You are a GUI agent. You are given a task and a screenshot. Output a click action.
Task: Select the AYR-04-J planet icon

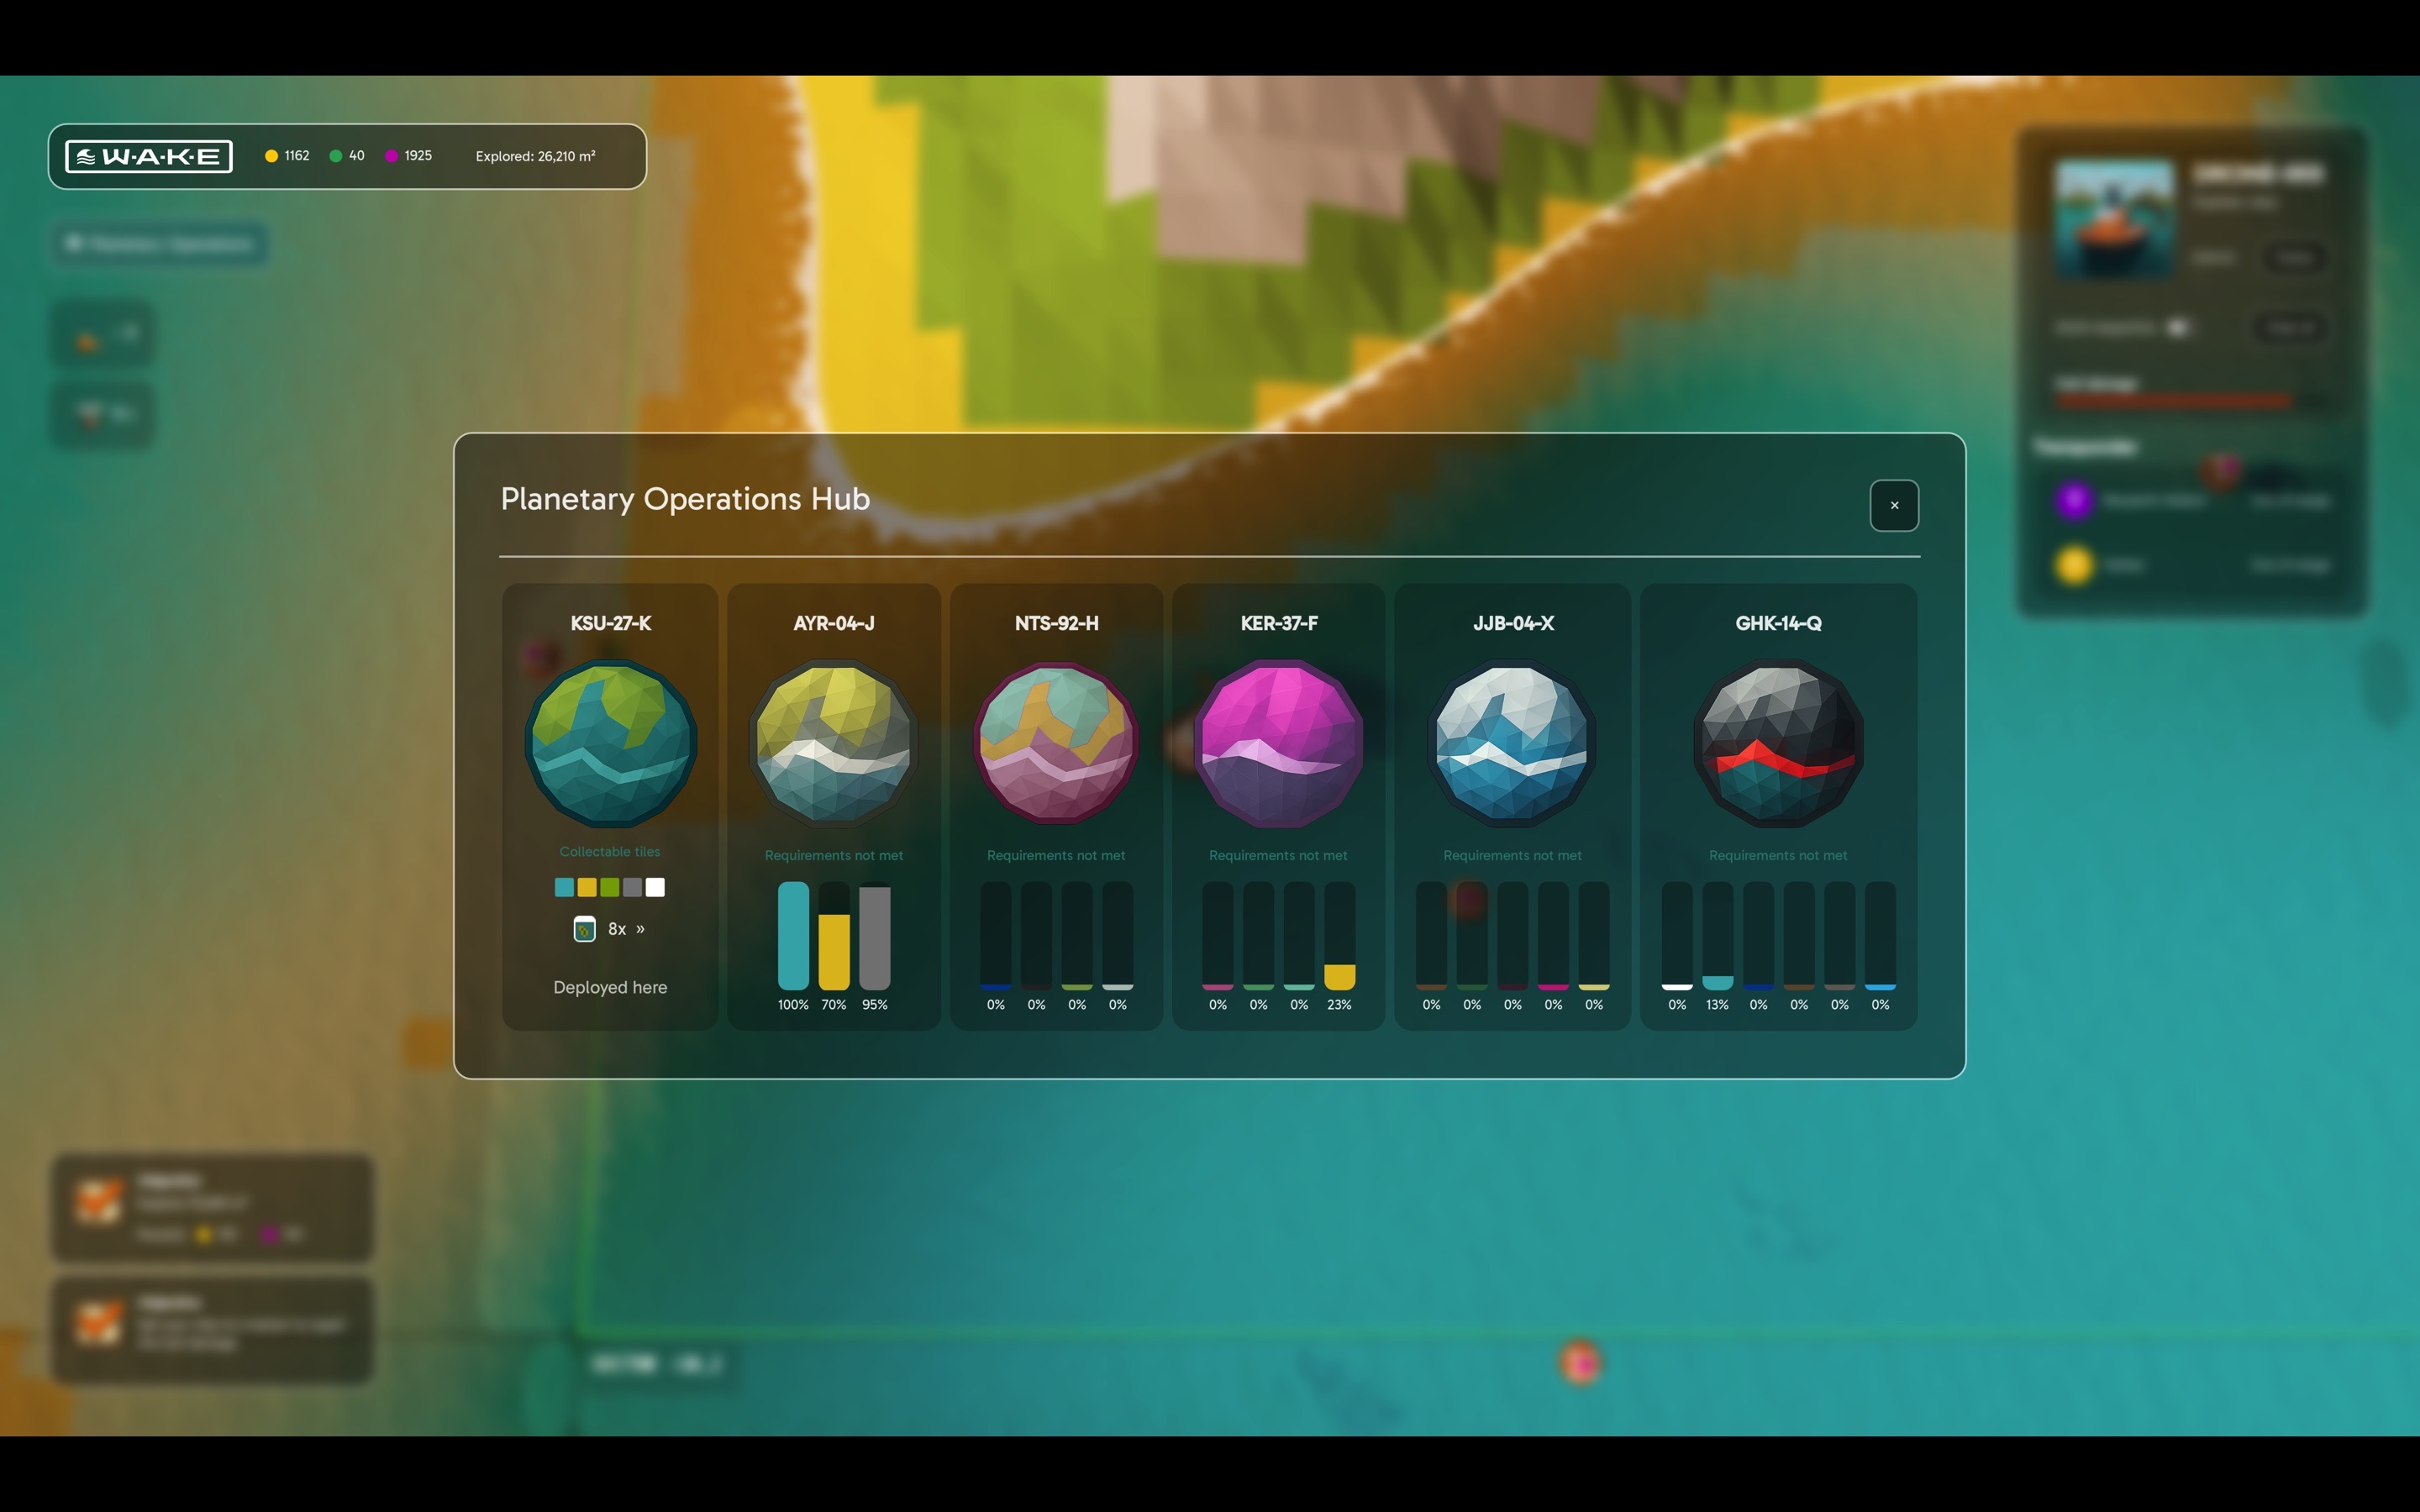pos(833,740)
